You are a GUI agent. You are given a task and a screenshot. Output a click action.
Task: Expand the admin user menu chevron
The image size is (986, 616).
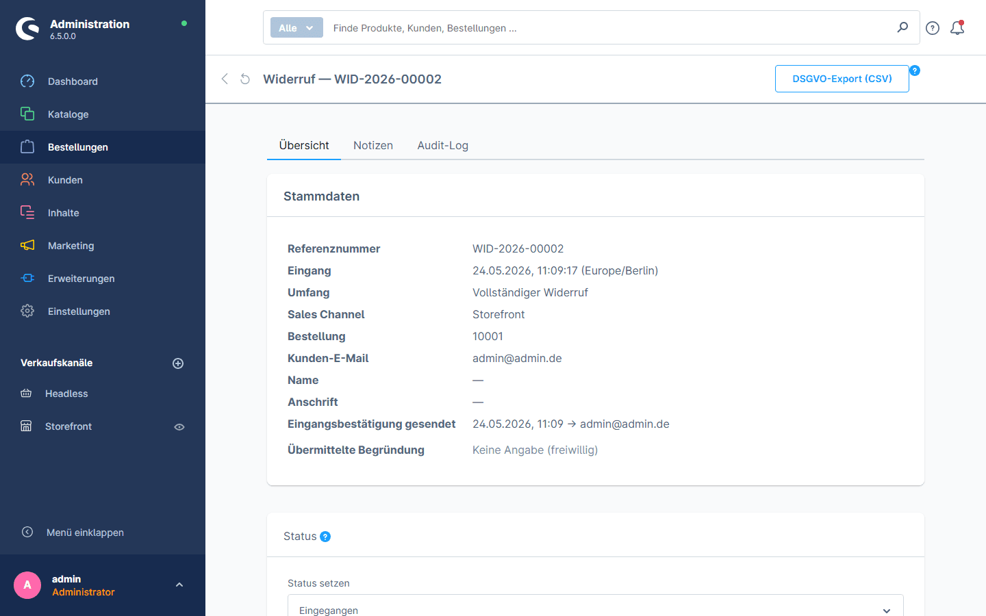(179, 585)
